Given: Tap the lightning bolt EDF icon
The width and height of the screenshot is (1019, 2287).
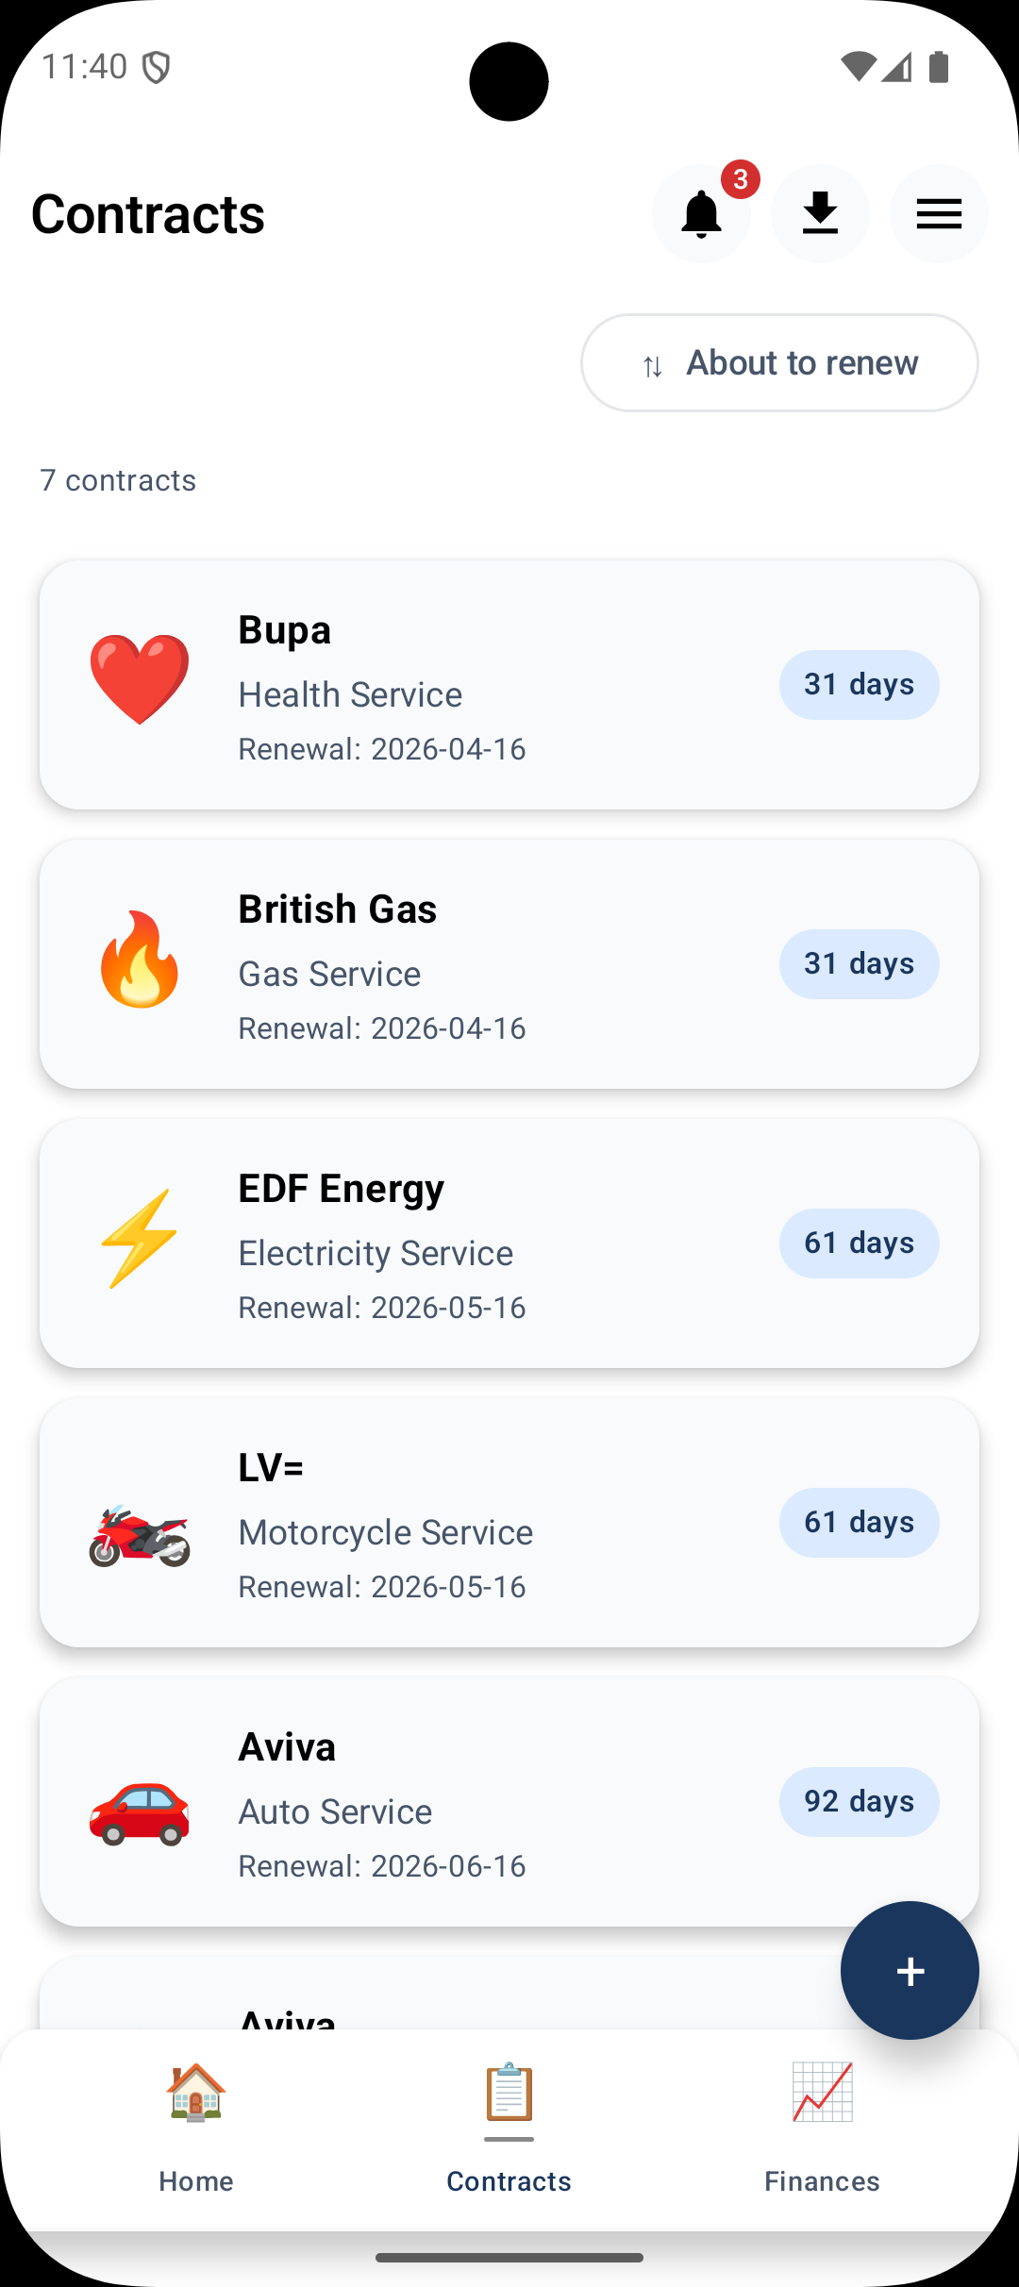Looking at the screenshot, I should pyautogui.click(x=140, y=1238).
